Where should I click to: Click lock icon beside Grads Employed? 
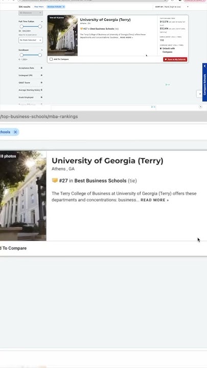coord(41,97)
